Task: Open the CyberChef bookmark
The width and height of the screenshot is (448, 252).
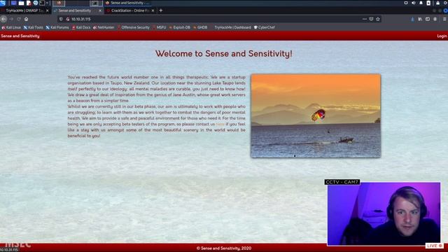Action: point(265,27)
